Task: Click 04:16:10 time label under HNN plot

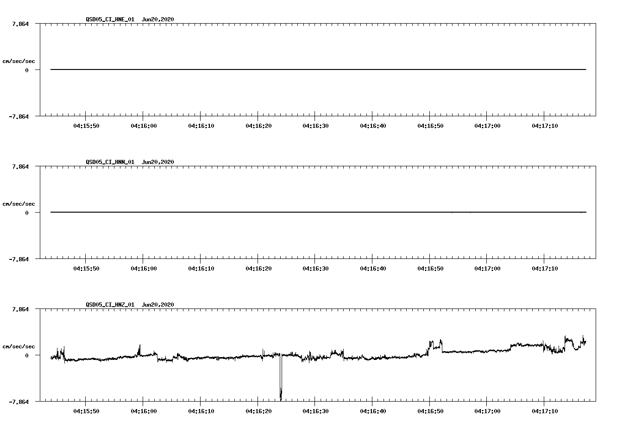Action: [201, 268]
